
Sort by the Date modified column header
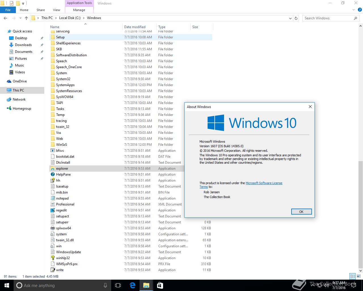(x=139, y=27)
